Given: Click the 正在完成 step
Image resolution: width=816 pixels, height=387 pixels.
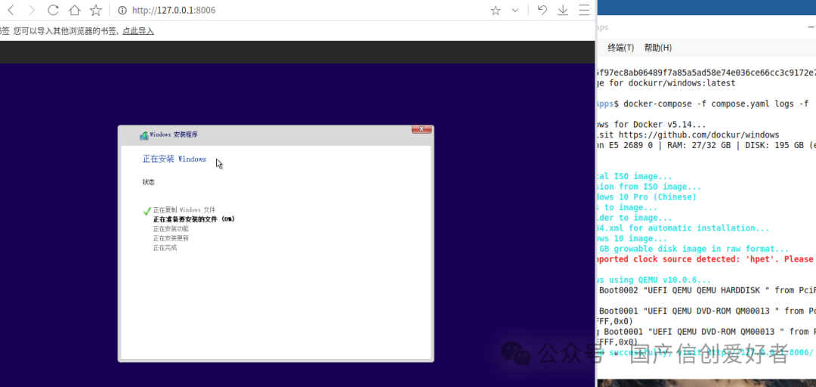Looking at the screenshot, I should (x=165, y=247).
